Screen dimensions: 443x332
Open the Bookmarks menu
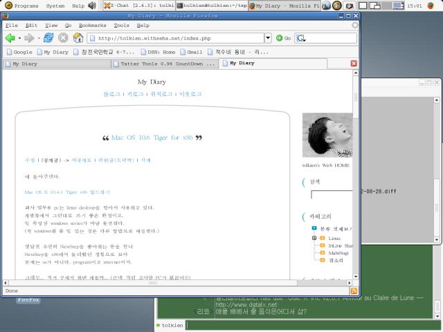92,26
